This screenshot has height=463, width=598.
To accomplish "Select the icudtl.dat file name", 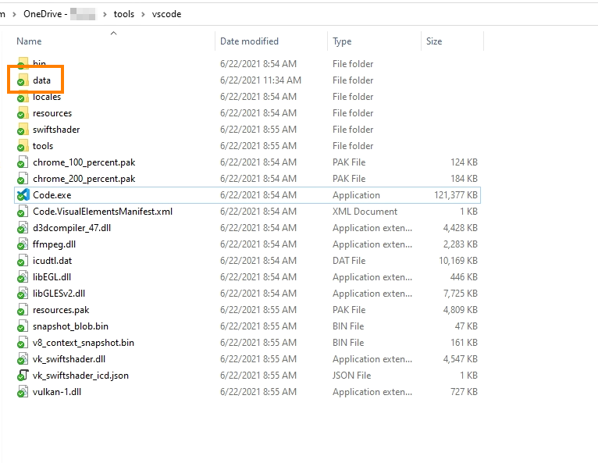I will (52, 261).
